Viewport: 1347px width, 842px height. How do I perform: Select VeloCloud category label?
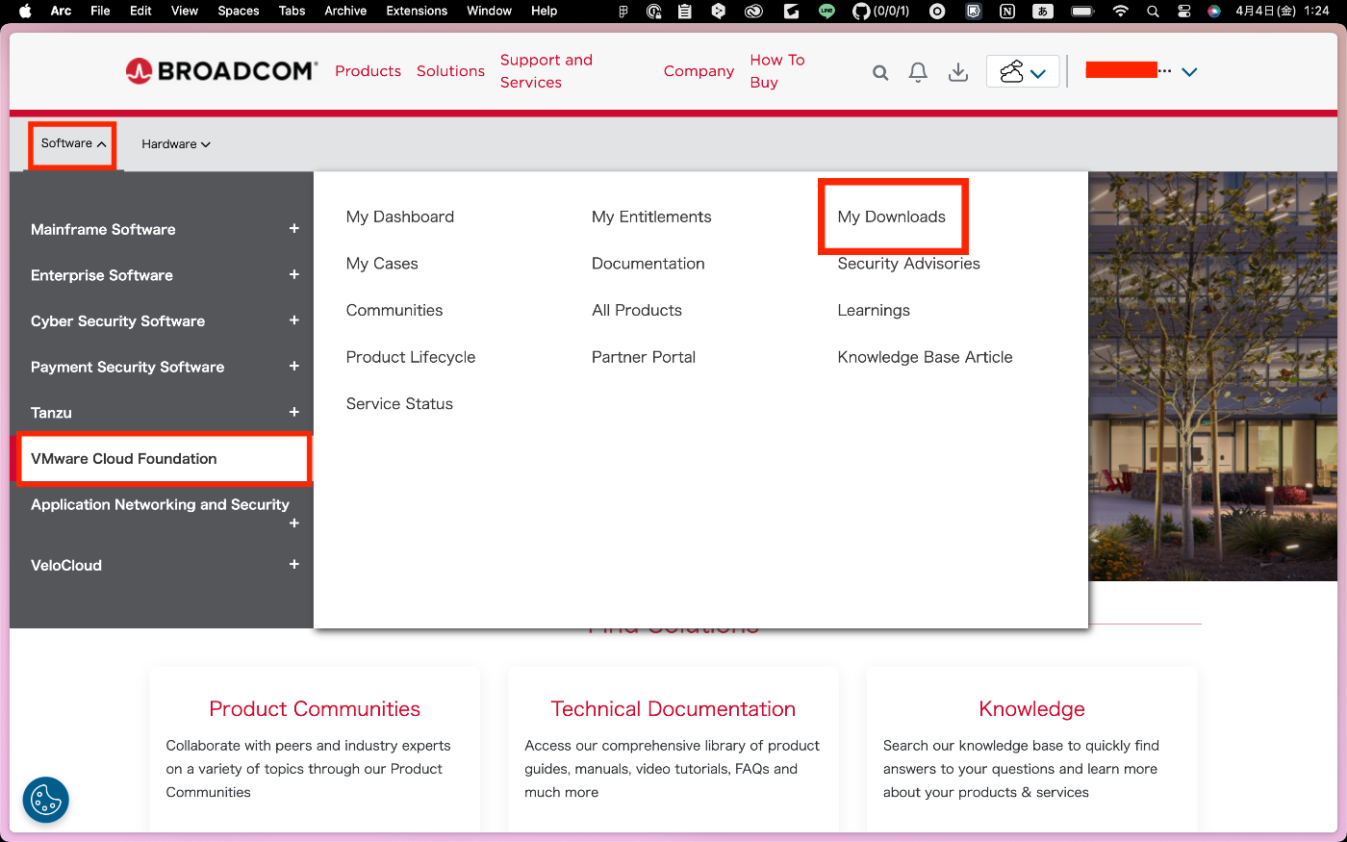[x=66, y=565]
